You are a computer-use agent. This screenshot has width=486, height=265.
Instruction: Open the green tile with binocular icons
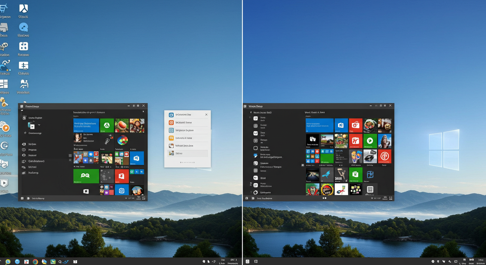click(x=86, y=176)
